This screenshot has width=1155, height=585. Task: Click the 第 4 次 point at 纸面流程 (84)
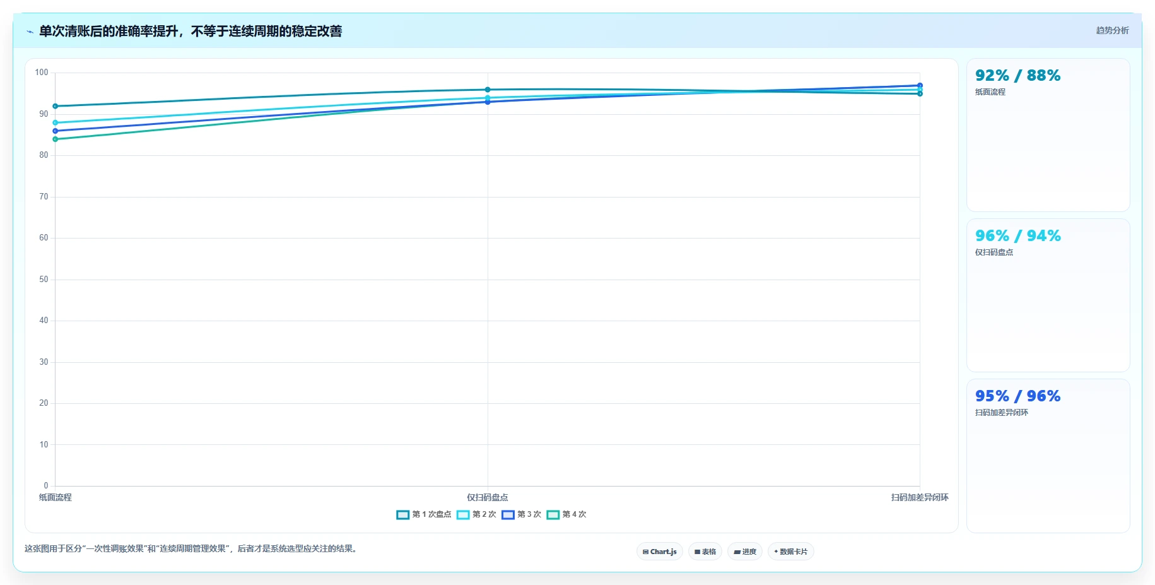(56, 139)
